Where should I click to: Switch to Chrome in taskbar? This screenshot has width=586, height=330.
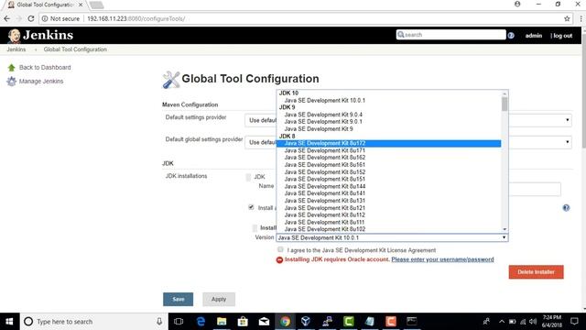pyautogui.click(x=285, y=322)
